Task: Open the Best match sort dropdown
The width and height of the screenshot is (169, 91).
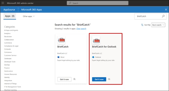Action: pyautogui.click(x=158, y=25)
